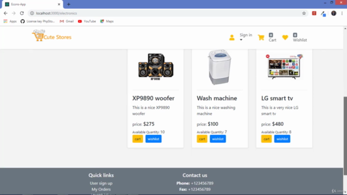Click the pen extension icon in toolbar
Viewport: 347px width, 195px height.
tap(324, 14)
